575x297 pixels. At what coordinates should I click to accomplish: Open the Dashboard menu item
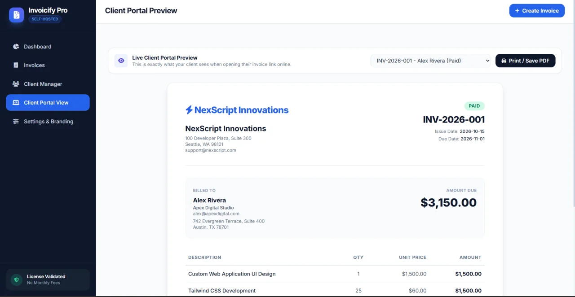click(48, 47)
